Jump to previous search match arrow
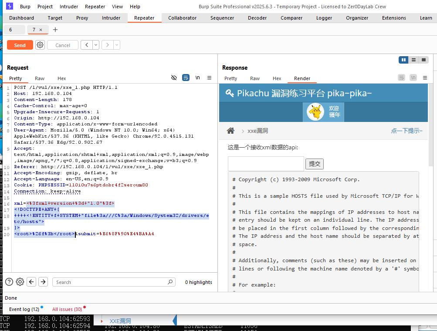 (31, 282)
